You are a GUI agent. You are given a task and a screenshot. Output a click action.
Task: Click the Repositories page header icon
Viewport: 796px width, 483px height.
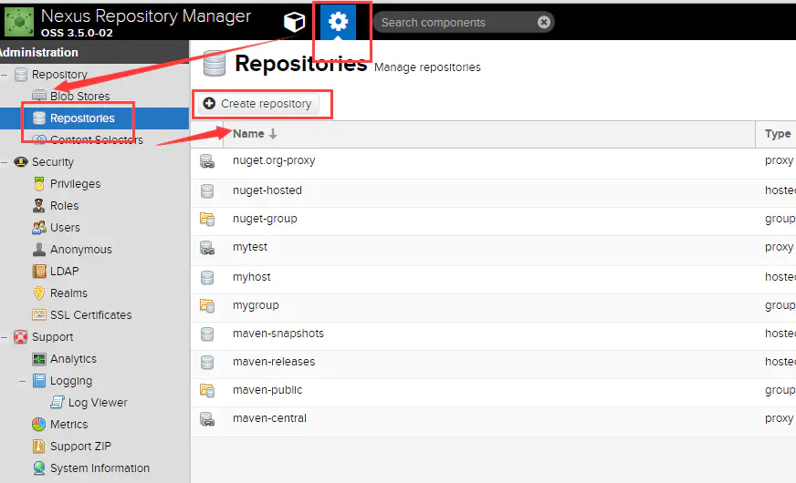tap(214, 64)
